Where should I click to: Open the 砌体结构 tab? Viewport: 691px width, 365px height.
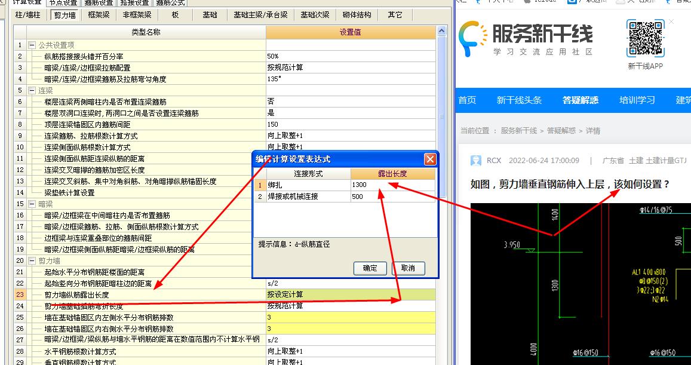[x=357, y=15]
